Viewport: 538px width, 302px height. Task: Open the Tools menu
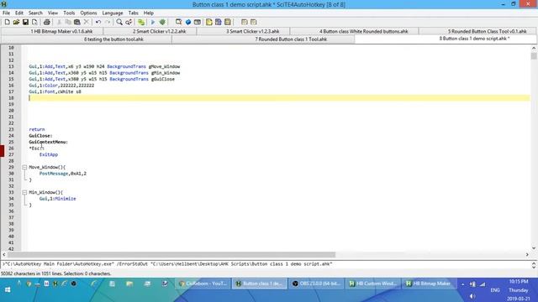click(x=69, y=13)
